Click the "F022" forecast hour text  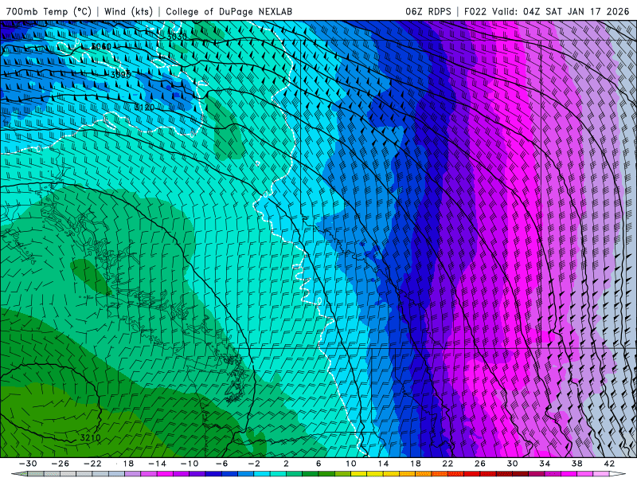click(x=475, y=11)
